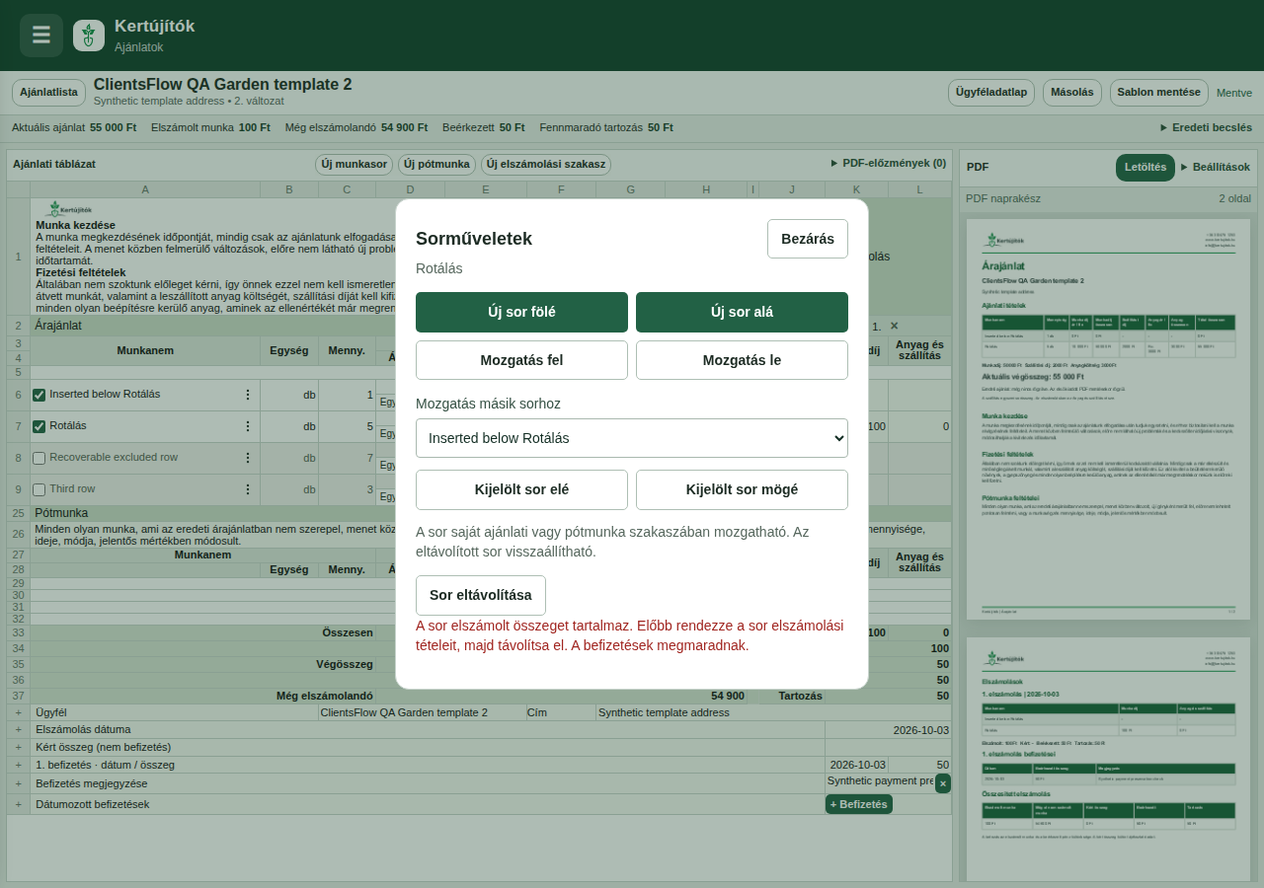Insert a new row above with Új sor fölé

(521, 312)
